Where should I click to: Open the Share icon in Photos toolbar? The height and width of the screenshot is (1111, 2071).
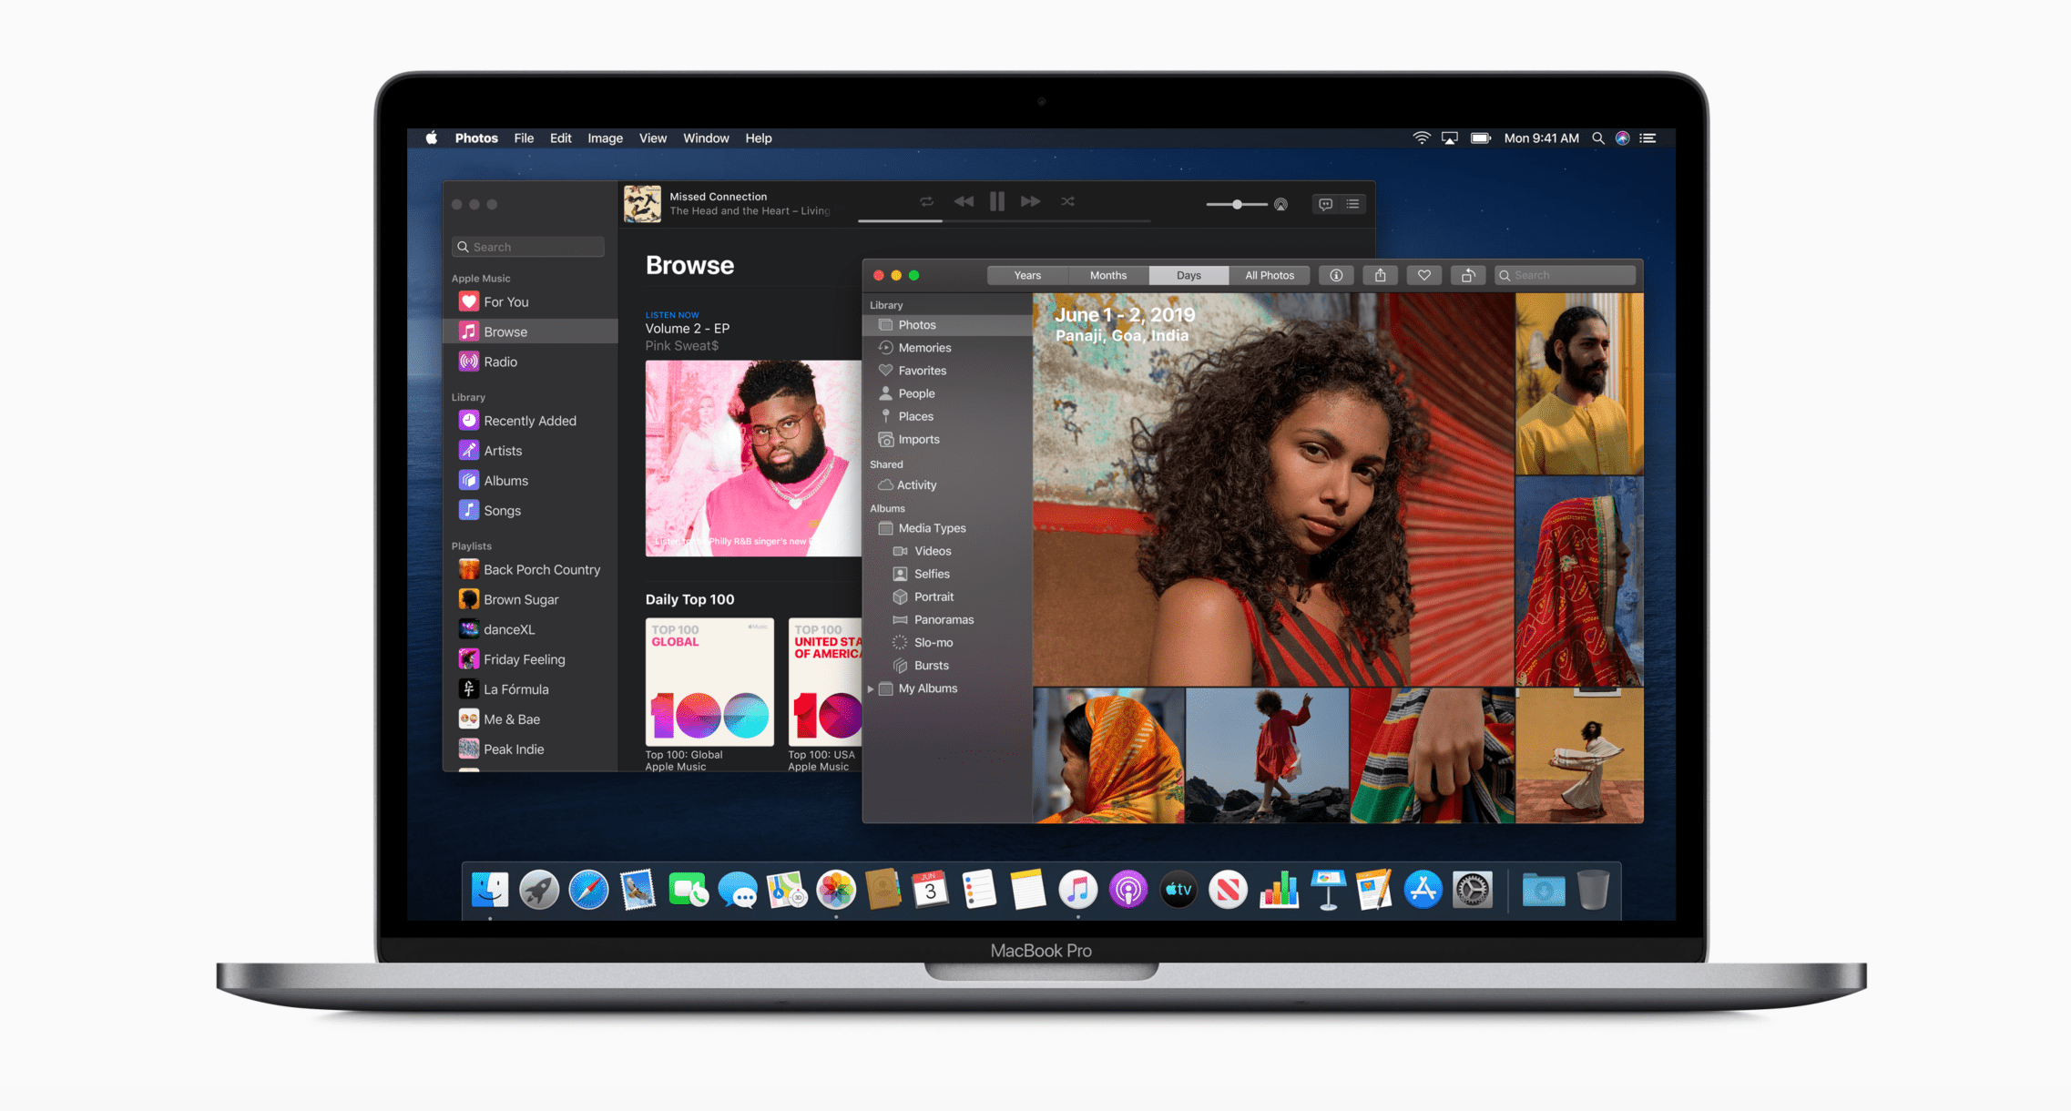pos(1380,274)
